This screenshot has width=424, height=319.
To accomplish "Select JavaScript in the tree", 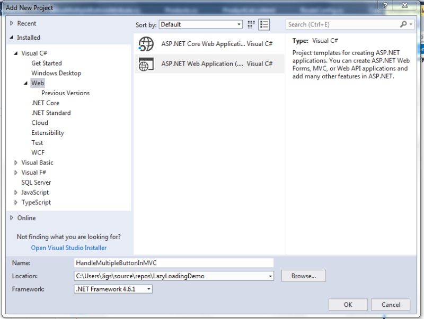I will click(35, 193).
